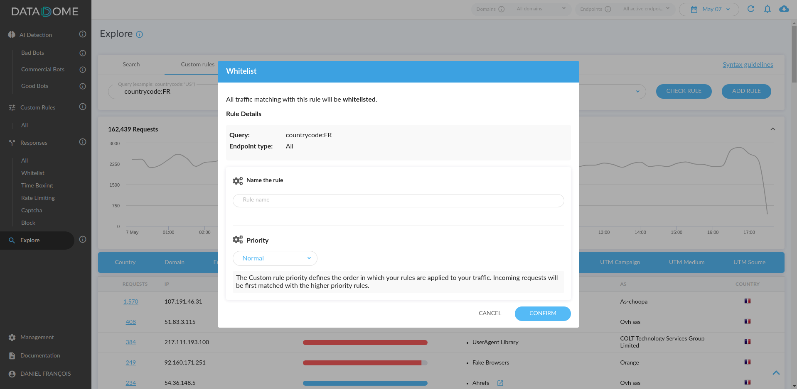Cancel the Whitelist dialog
Image resolution: width=797 pixels, height=389 pixels.
click(x=490, y=314)
